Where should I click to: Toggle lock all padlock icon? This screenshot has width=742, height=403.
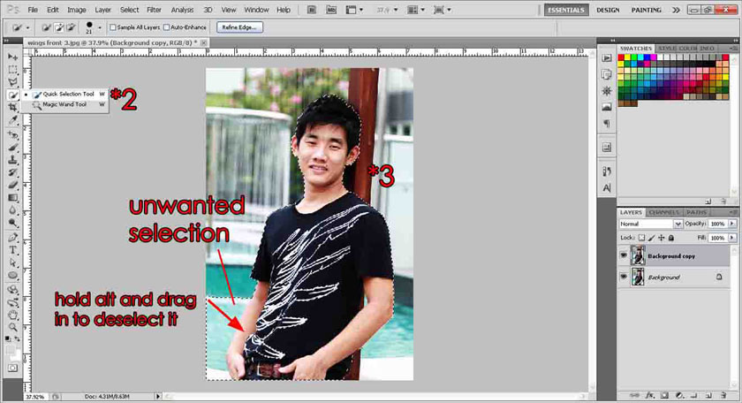(671, 238)
